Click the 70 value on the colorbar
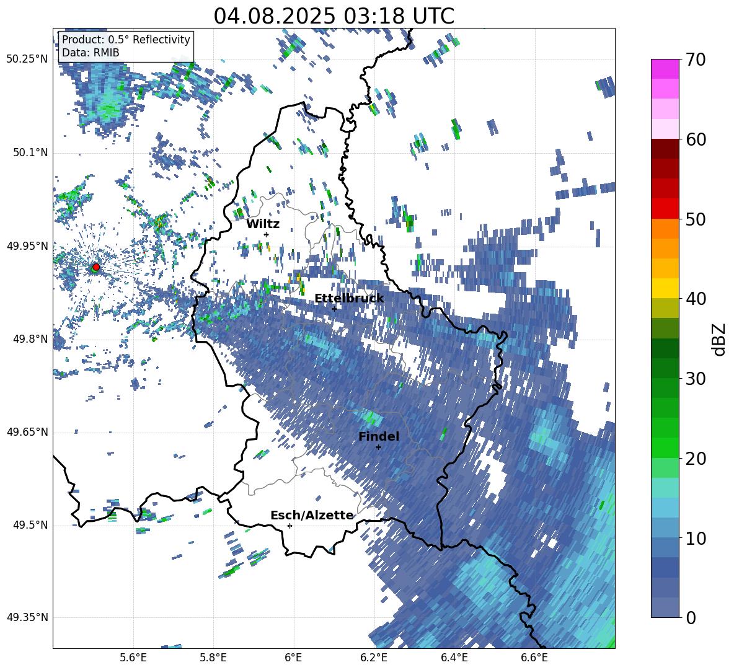Viewport: 734px width, 670px height. (x=695, y=60)
